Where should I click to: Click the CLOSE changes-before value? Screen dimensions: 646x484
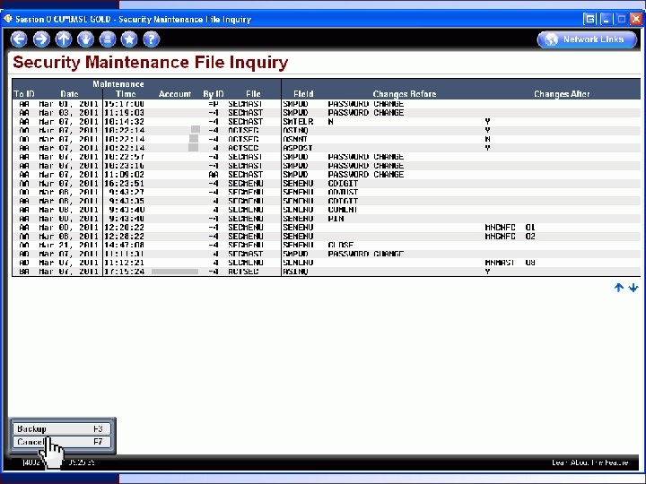[341, 245]
